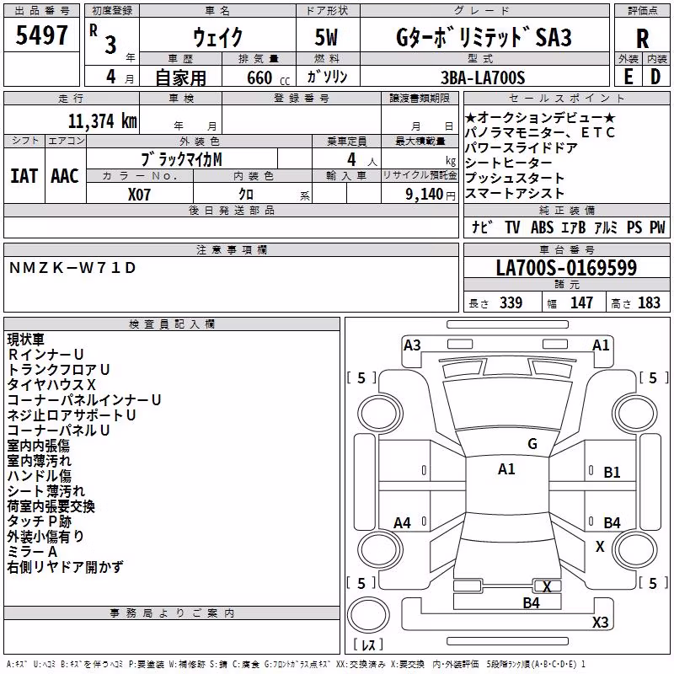Click A3 damage mark on diagram
674x674 pixels.
[412, 345]
